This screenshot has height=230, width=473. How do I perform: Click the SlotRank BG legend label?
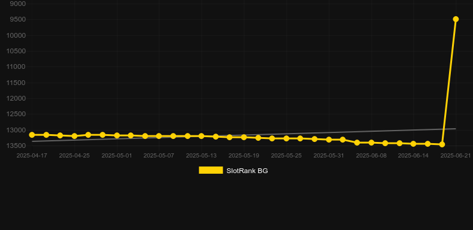(x=247, y=171)
